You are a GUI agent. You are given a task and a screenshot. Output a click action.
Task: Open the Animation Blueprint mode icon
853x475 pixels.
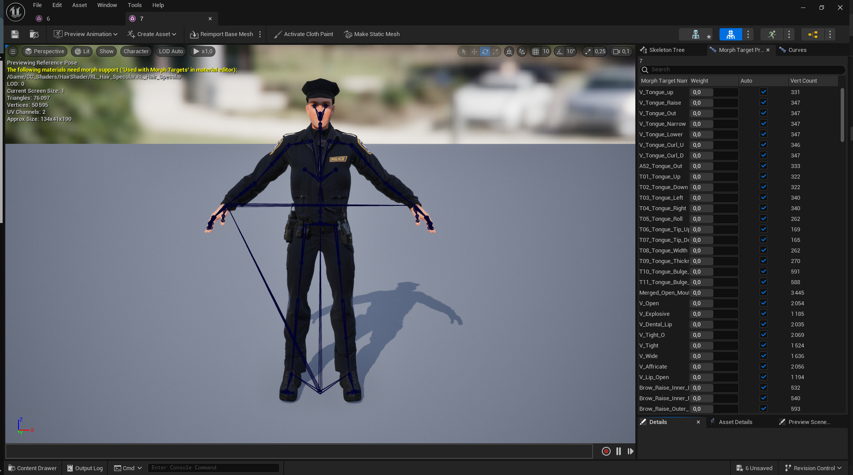pos(813,34)
